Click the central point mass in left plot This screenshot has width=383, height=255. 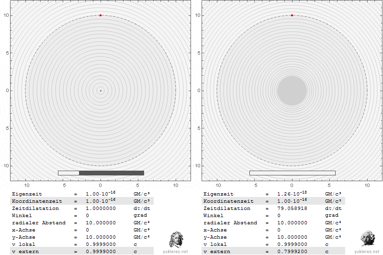pos(101,90)
